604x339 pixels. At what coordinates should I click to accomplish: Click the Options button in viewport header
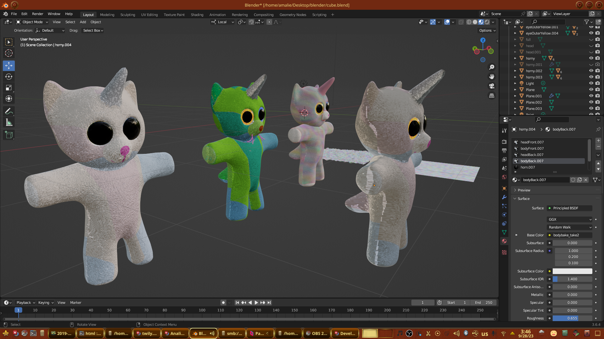pyautogui.click(x=487, y=30)
